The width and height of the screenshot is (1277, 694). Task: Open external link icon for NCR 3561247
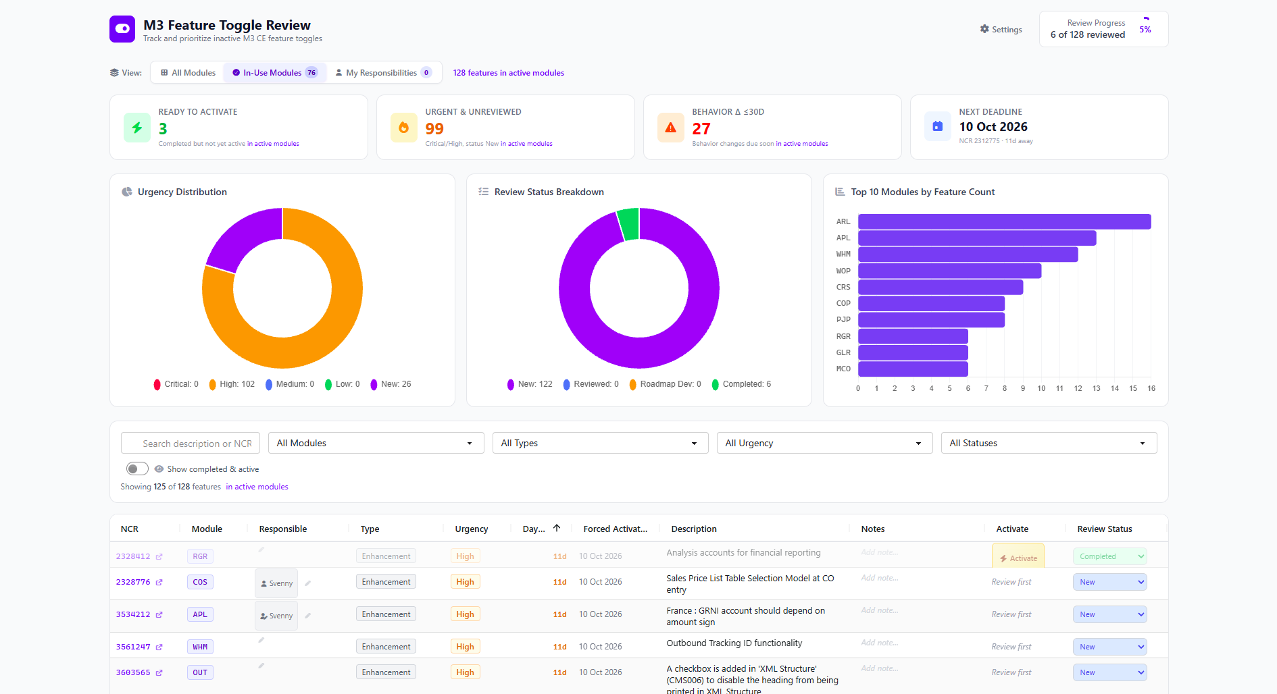click(159, 647)
